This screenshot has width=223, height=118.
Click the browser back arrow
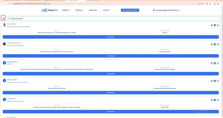pyautogui.click(x=2, y=4)
